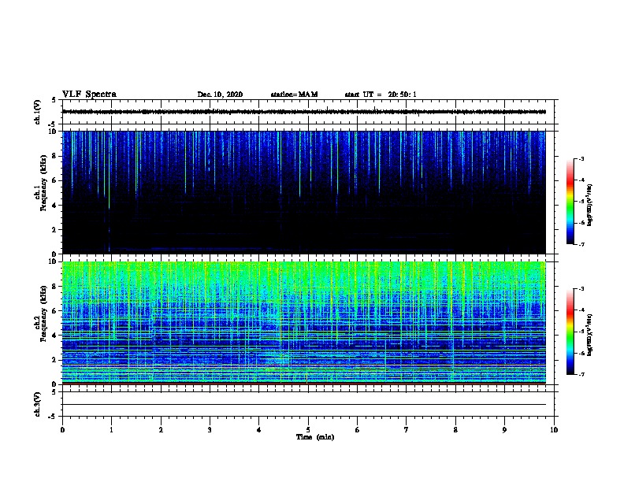Click the date 'Dec. 10, 2020'

[220, 95]
